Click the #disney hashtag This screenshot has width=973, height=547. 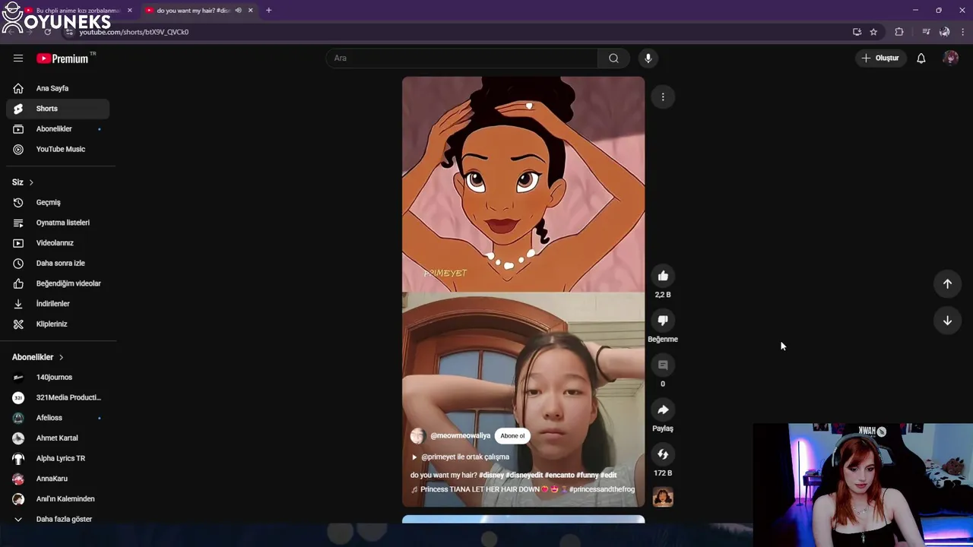491,475
